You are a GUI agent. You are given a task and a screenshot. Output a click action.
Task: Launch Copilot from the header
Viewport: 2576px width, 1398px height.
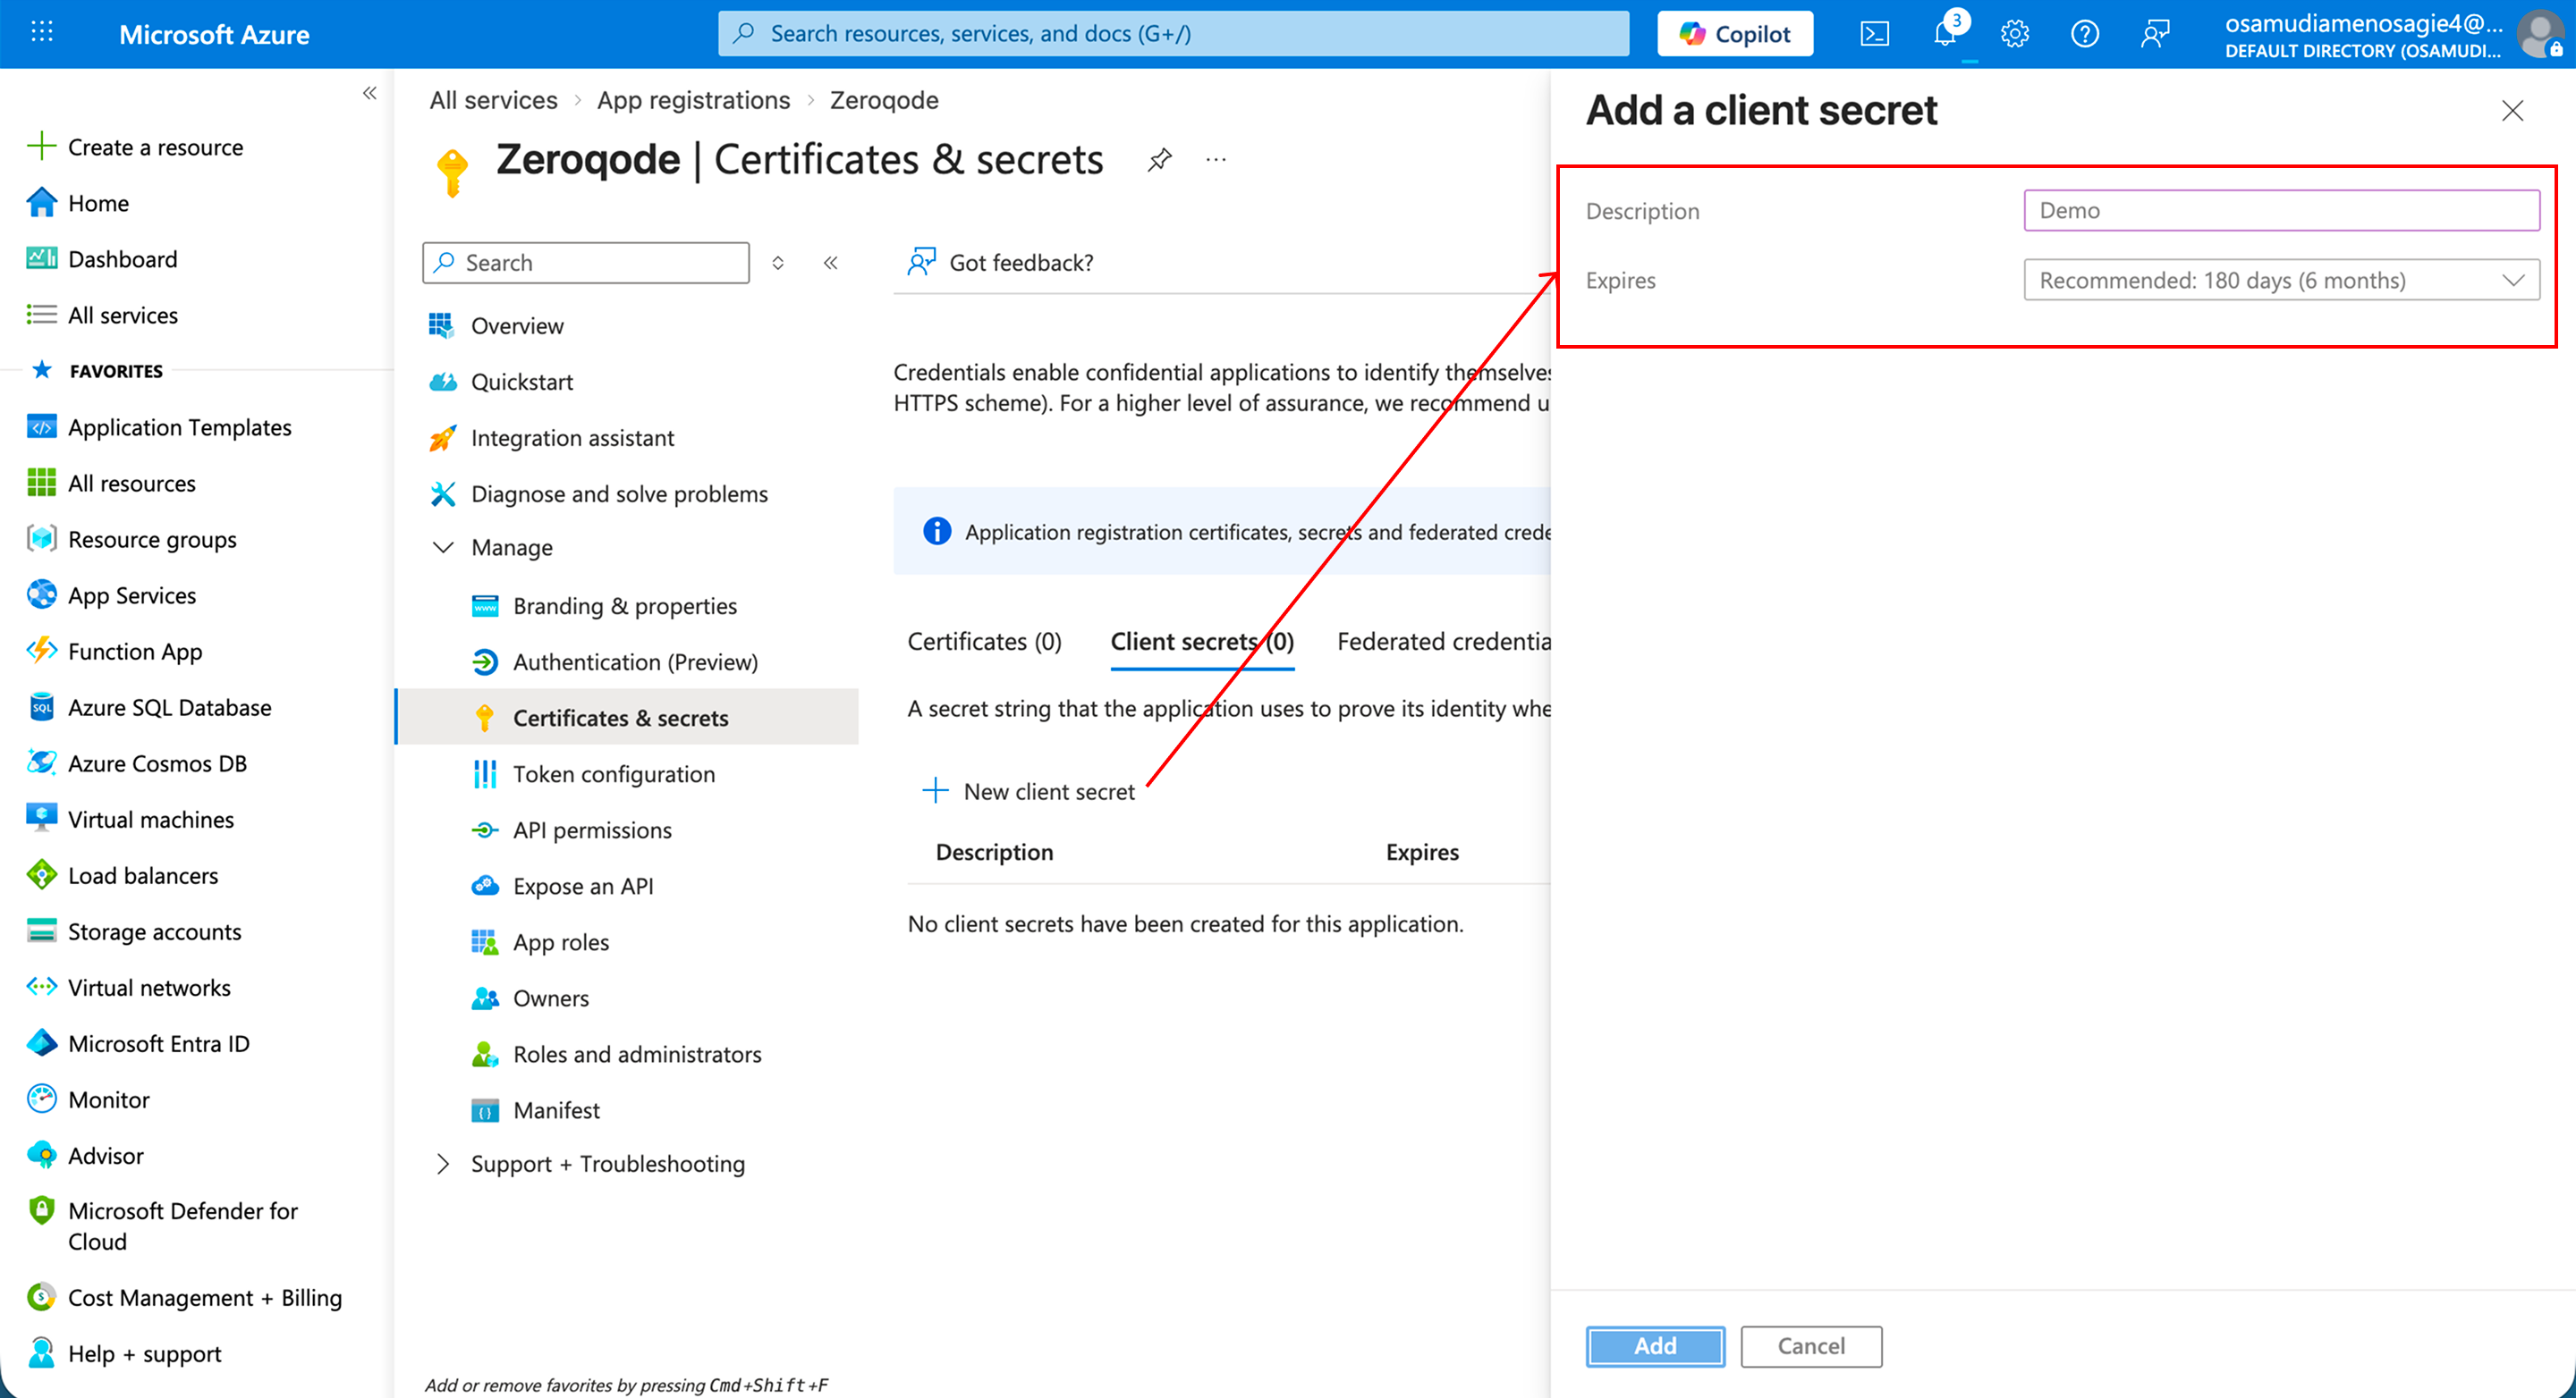[x=1734, y=34]
